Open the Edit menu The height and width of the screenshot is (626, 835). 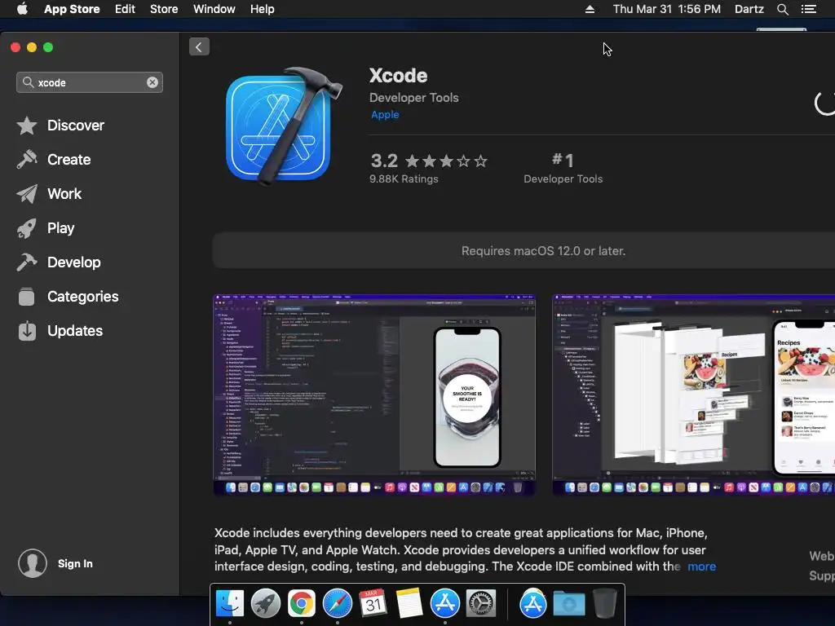coord(125,9)
